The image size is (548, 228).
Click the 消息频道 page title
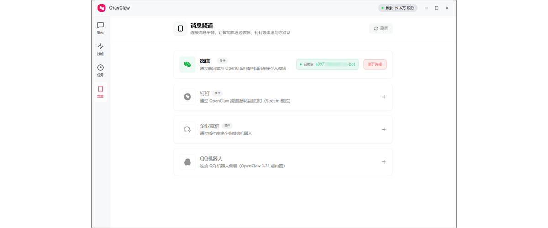[x=202, y=26]
